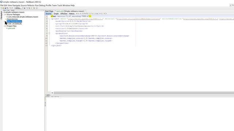Select the pom.xml editor tab
This screenshot has width=234, height=131.
point(70,11)
